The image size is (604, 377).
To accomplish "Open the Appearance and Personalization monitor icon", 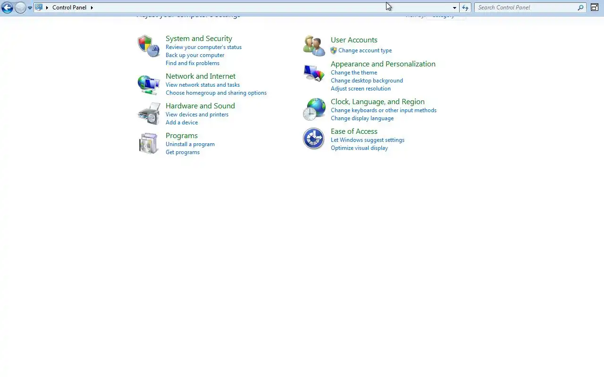I will click(x=314, y=74).
